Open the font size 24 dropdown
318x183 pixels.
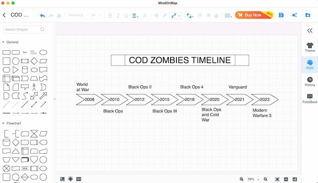(x=96, y=15)
